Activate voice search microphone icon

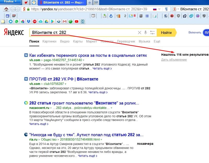pyautogui.click(x=146, y=33)
